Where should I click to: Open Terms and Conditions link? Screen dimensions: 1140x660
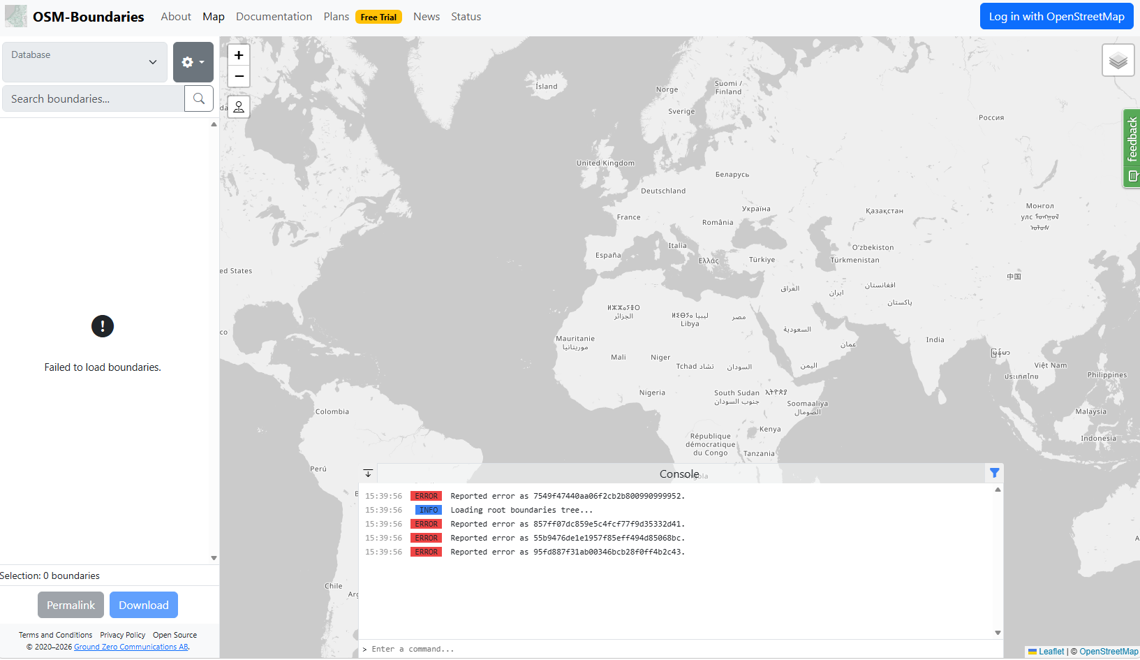[x=55, y=635]
